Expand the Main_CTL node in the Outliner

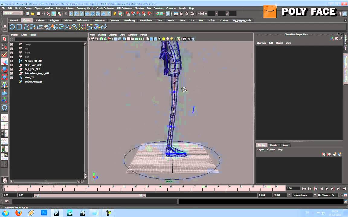click(11, 77)
